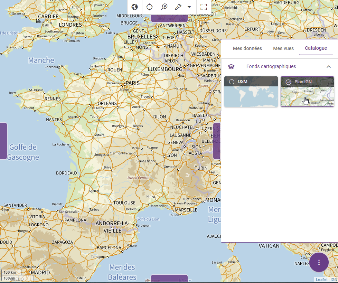
Task: Click the Leaflet attribution link
Action: tap(321, 280)
